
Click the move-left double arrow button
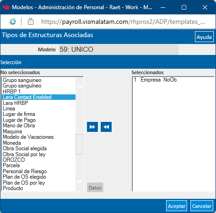point(106,127)
